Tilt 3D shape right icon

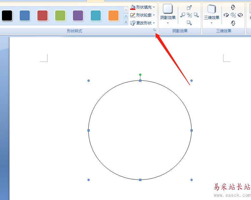click(240, 15)
